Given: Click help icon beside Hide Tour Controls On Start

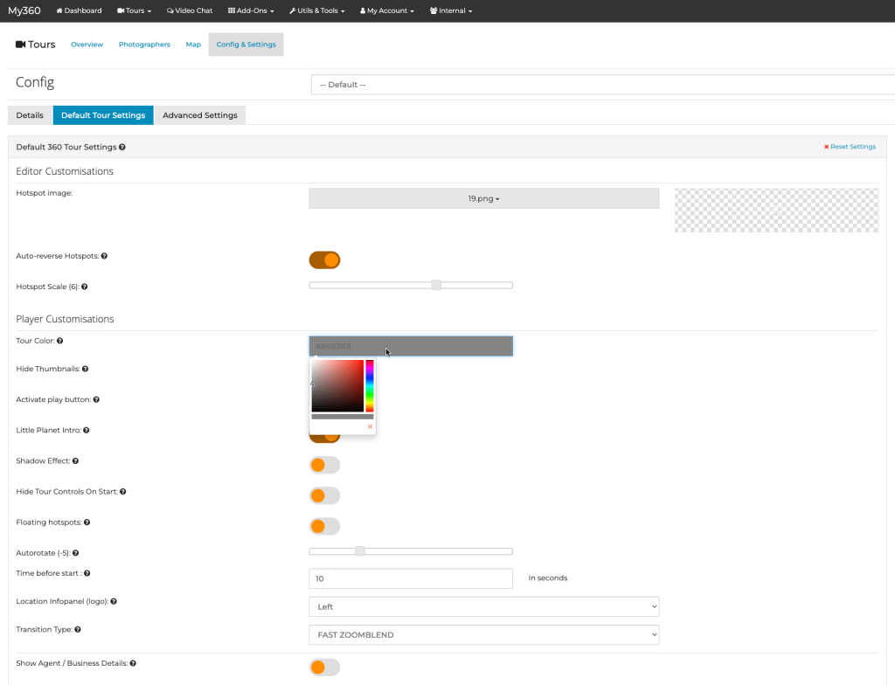Looking at the screenshot, I should pyautogui.click(x=122, y=492).
